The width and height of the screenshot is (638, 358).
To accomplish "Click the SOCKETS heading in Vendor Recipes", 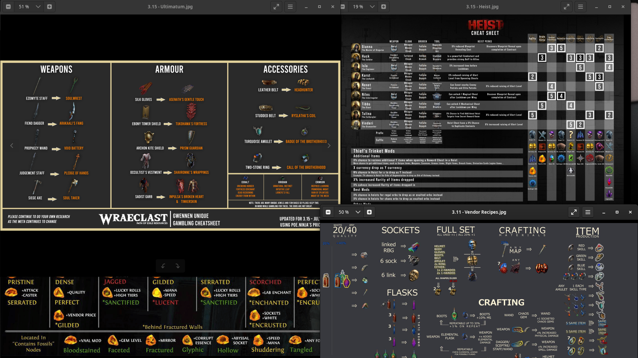I will point(401,230).
